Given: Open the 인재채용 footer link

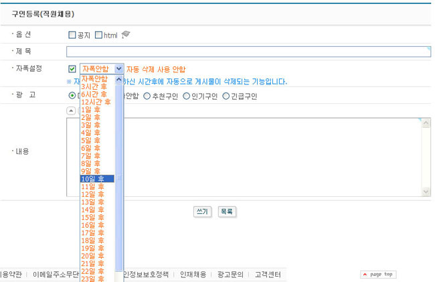Looking at the screenshot, I should click(x=193, y=275).
